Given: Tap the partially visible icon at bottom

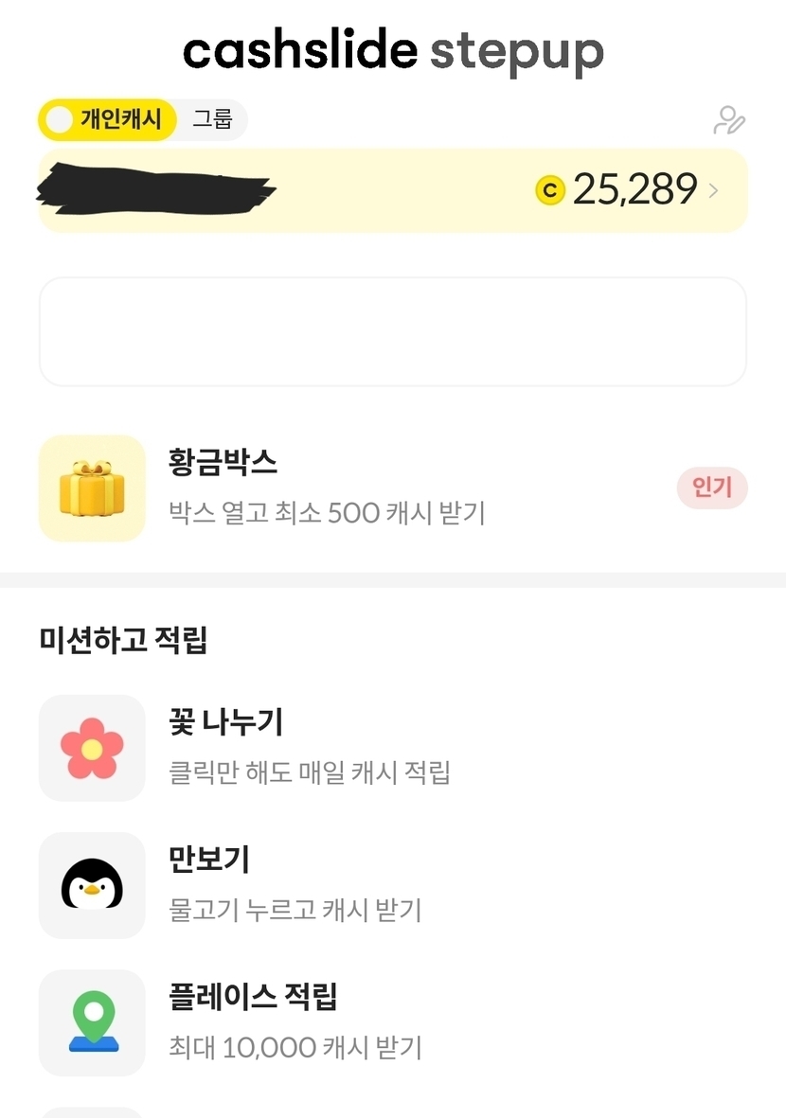Looking at the screenshot, I should click(x=92, y=1111).
